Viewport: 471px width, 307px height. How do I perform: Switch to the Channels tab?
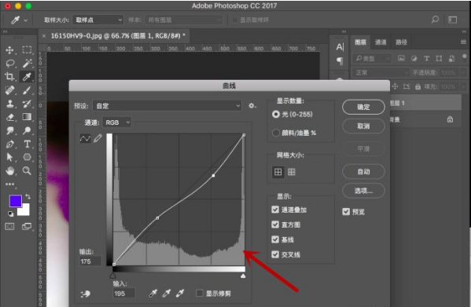pyautogui.click(x=381, y=42)
